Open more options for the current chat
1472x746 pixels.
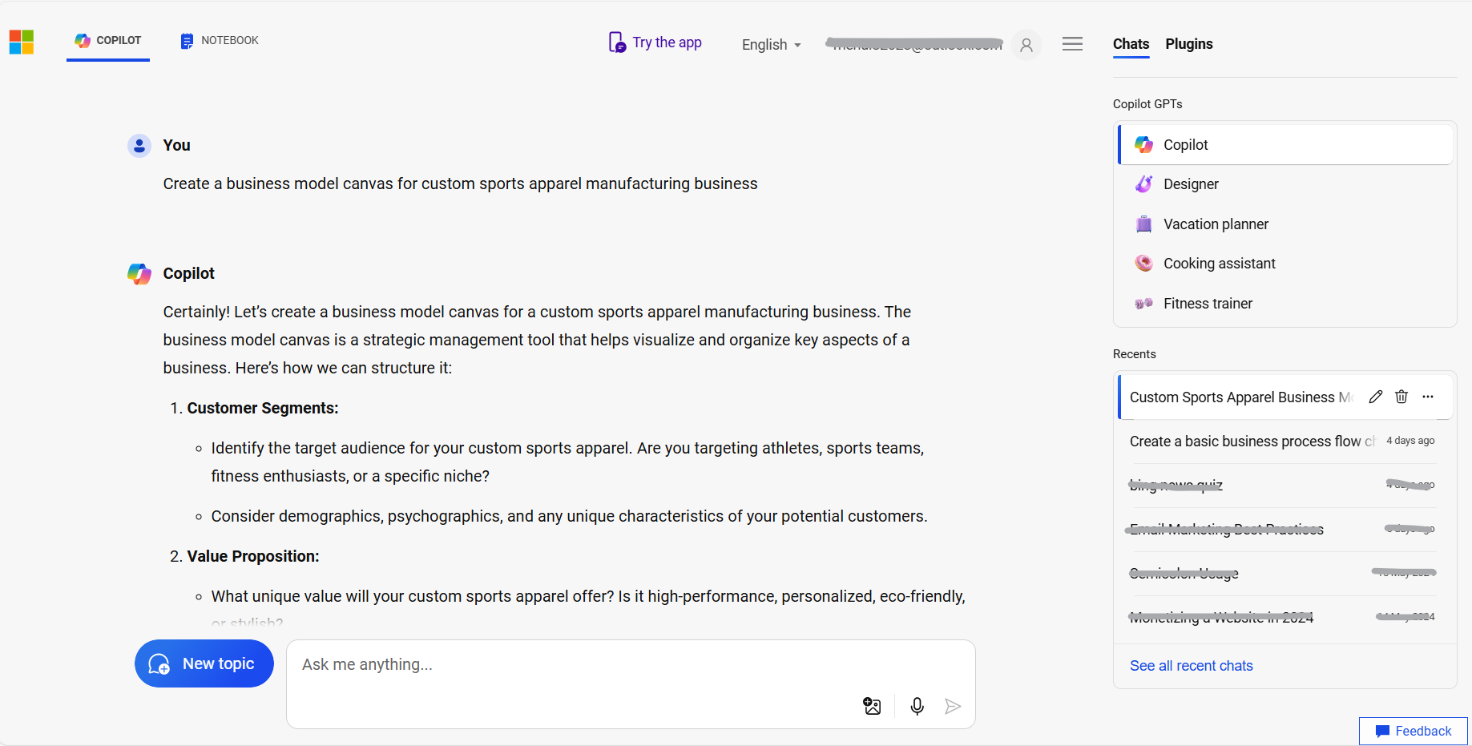1428,397
